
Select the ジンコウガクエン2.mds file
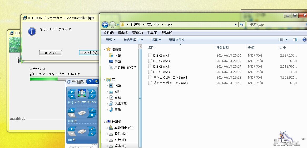pos(170,83)
